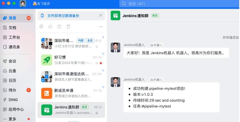Viewport: 240px width, 122px height.
Task: Click the 大家好 greeting message bubble
Action: pyautogui.click(x=176, y=53)
